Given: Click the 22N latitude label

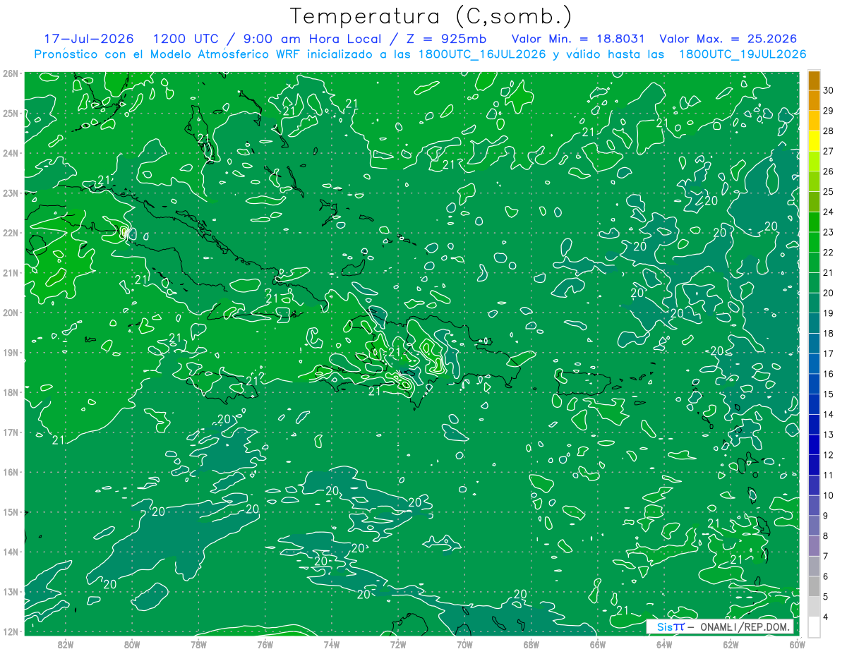Looking at the screenshot, I should (11, 233).
